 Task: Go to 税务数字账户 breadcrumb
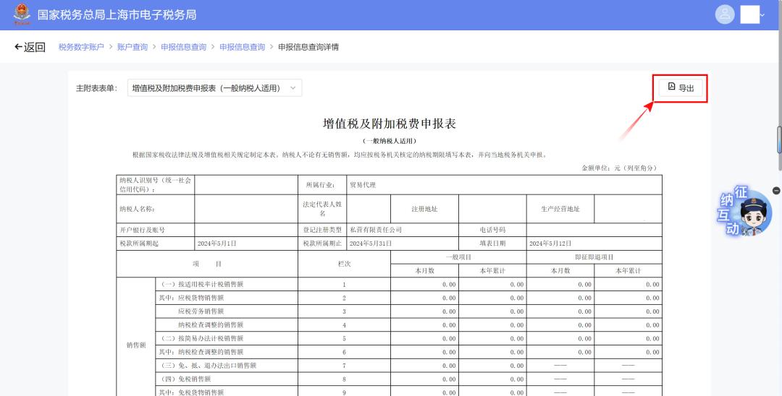pyautogui.click(x=81, y=48)
